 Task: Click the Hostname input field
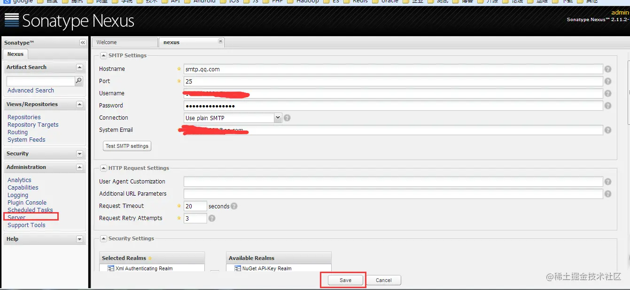pos(393,69)
